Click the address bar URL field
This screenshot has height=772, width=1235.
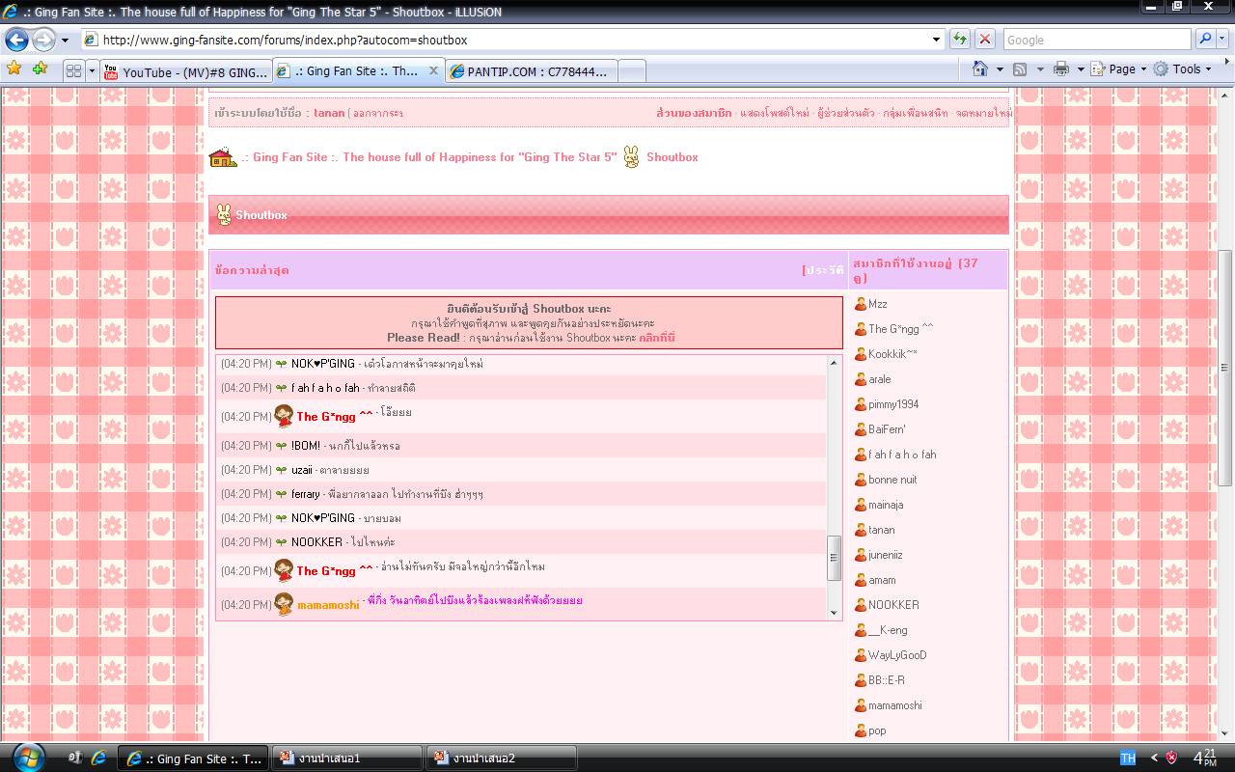506,40
